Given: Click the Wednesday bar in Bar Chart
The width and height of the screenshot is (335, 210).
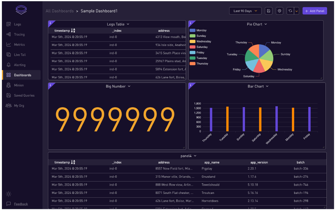Looking at the screenshot, I should click(x=277, y=119).
